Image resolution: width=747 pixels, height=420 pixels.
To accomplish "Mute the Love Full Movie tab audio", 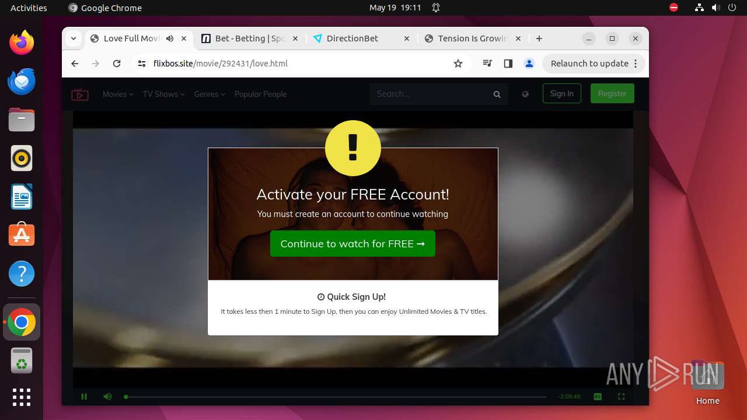I will coord(170,38).
